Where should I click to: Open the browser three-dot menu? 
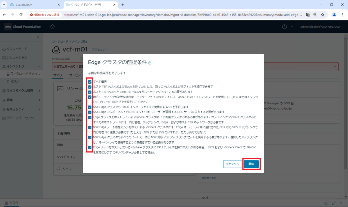343,15
